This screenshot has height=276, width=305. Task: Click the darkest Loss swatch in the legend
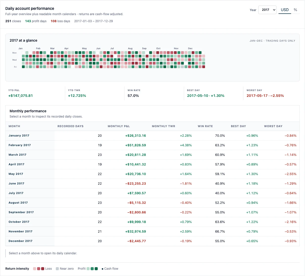click(43, 269)
